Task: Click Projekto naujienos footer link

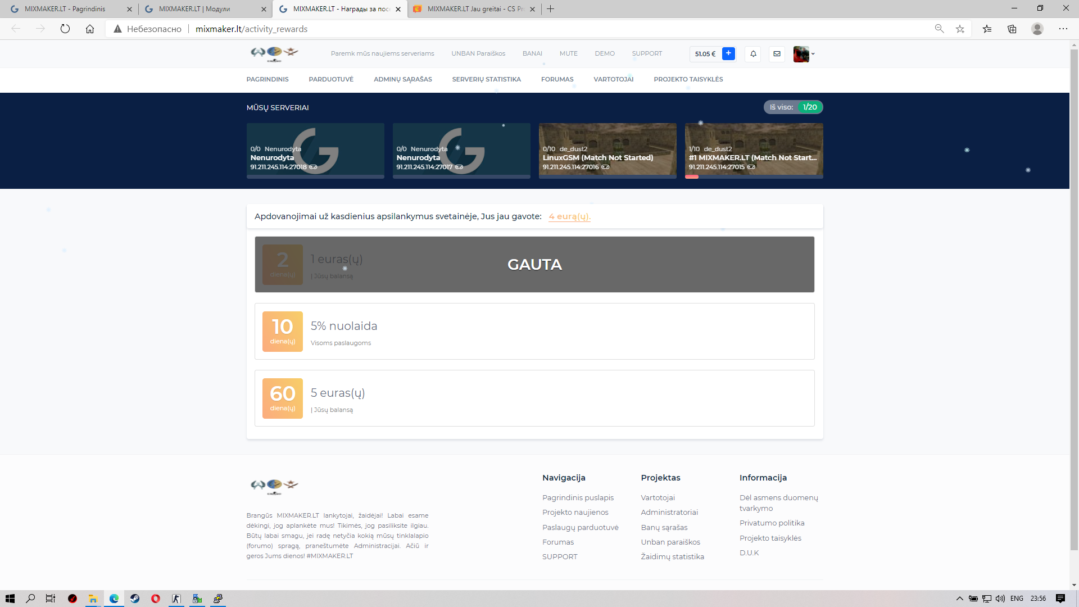Action: click(575, 513)
